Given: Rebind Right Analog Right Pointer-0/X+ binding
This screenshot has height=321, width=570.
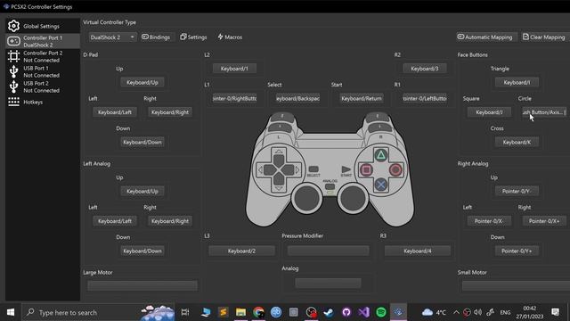Looking at the screenshot, I should (544, 221).
